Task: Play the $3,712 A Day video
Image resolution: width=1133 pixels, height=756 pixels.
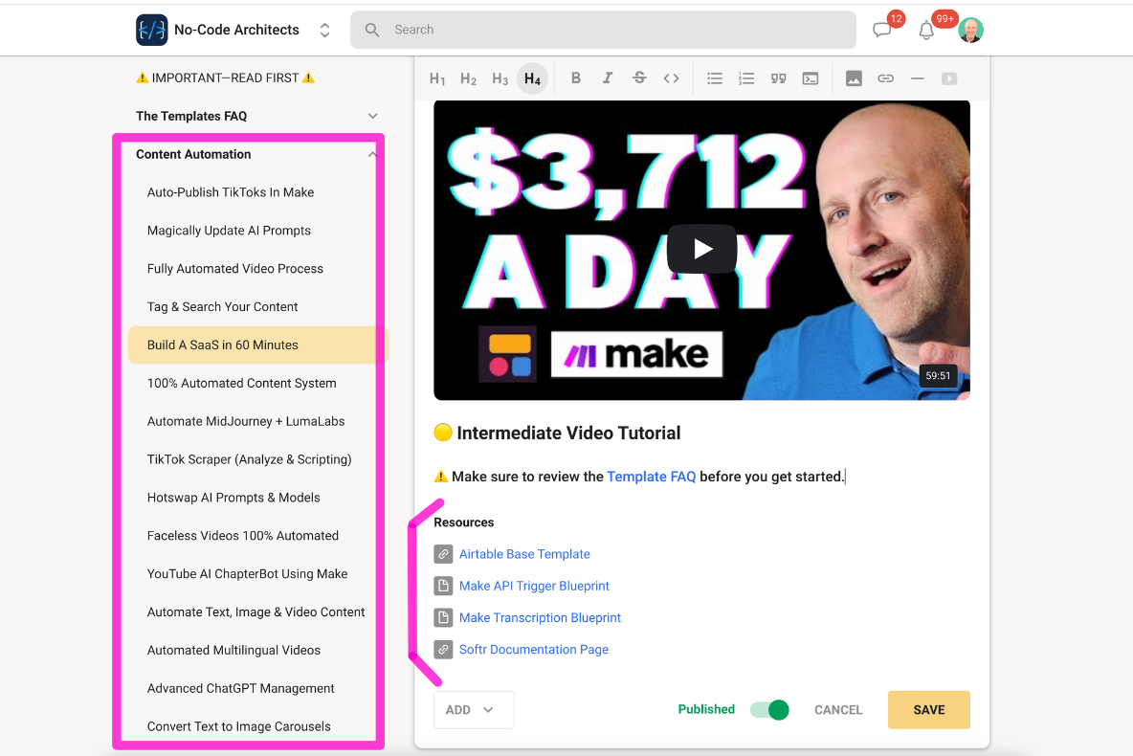Action: click(x=701, y=250)
